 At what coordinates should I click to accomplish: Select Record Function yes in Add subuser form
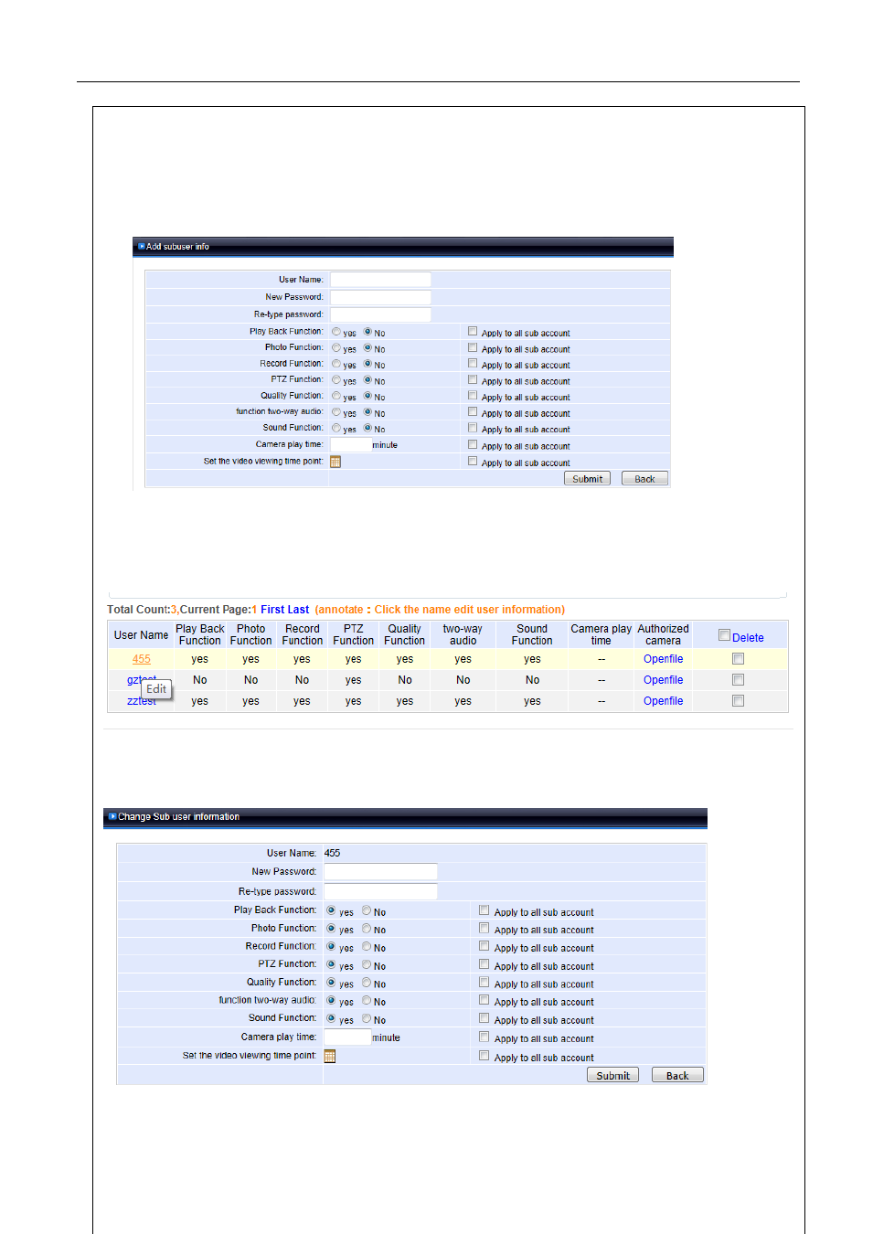coord(336,364)
